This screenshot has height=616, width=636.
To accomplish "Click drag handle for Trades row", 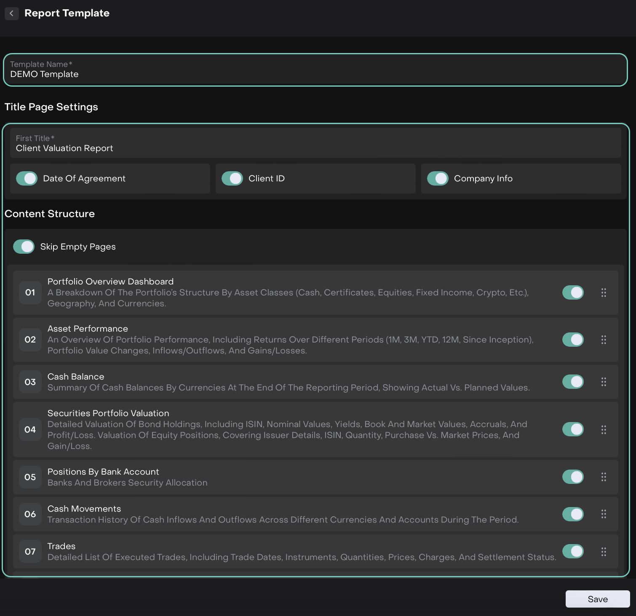I will point(604,552).
